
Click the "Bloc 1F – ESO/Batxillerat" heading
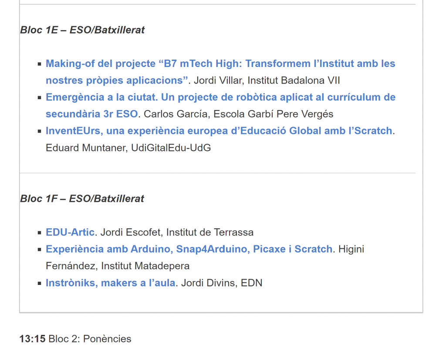pos(82,199)
